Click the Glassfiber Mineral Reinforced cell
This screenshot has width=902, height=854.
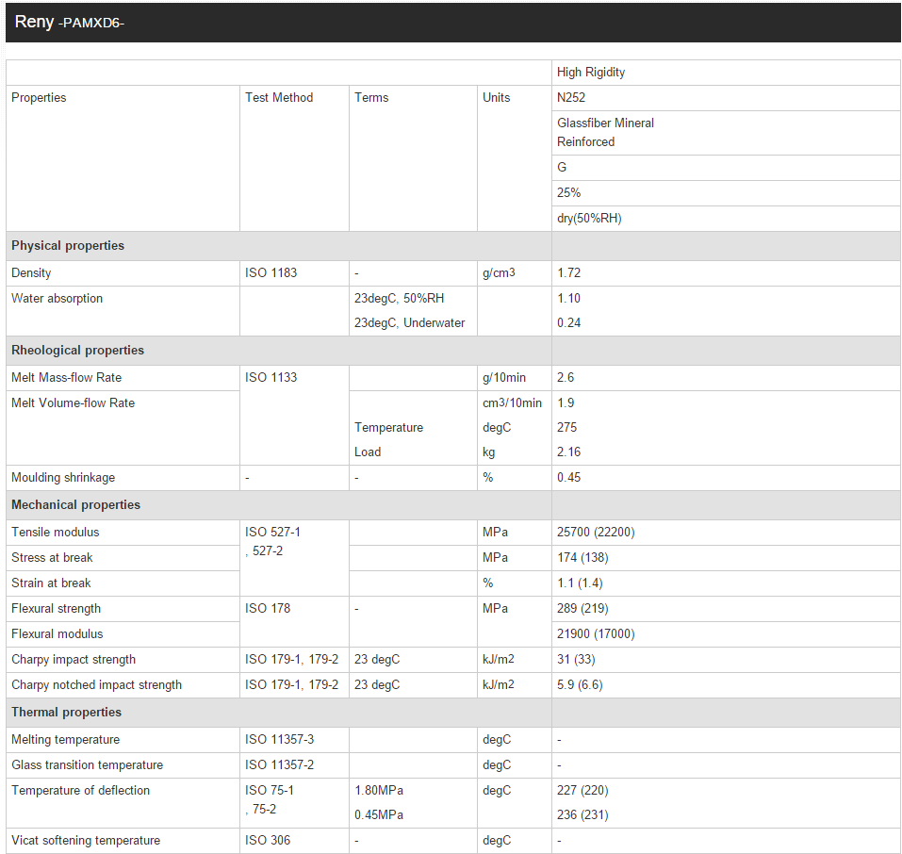tap(726, 133)
